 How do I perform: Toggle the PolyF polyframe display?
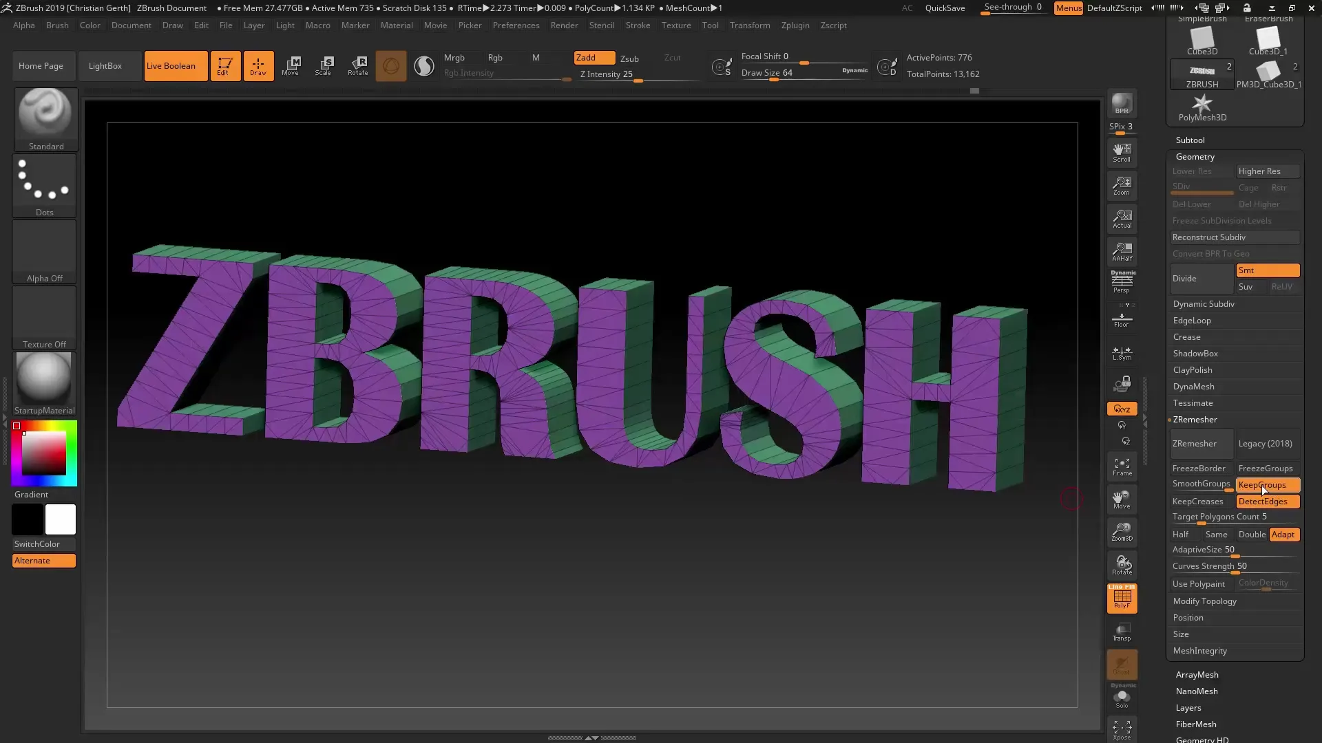pos(1122,599)
